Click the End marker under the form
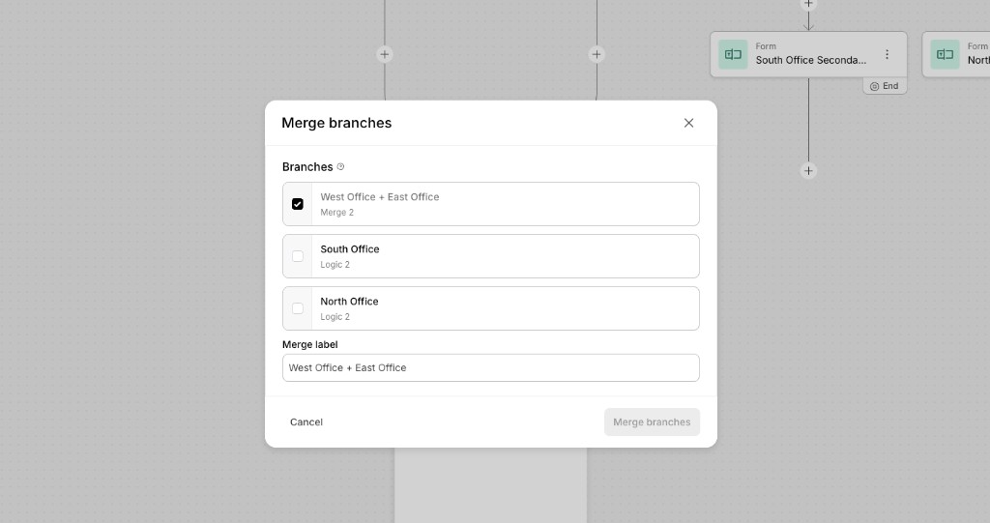 (x=885, y=86)
